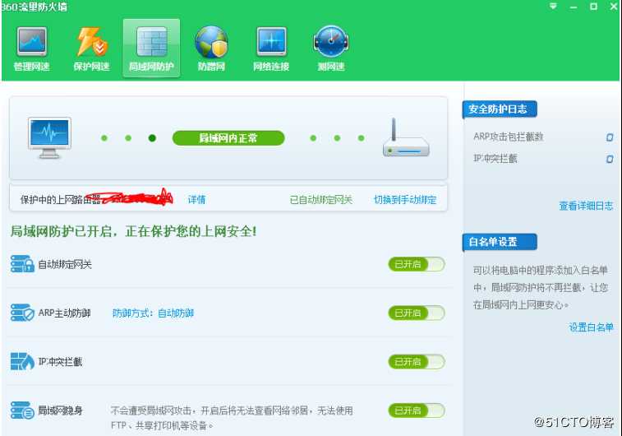622x436 pixels.
Task: Click the 白名单设置 header
Action: click(500, 242)
